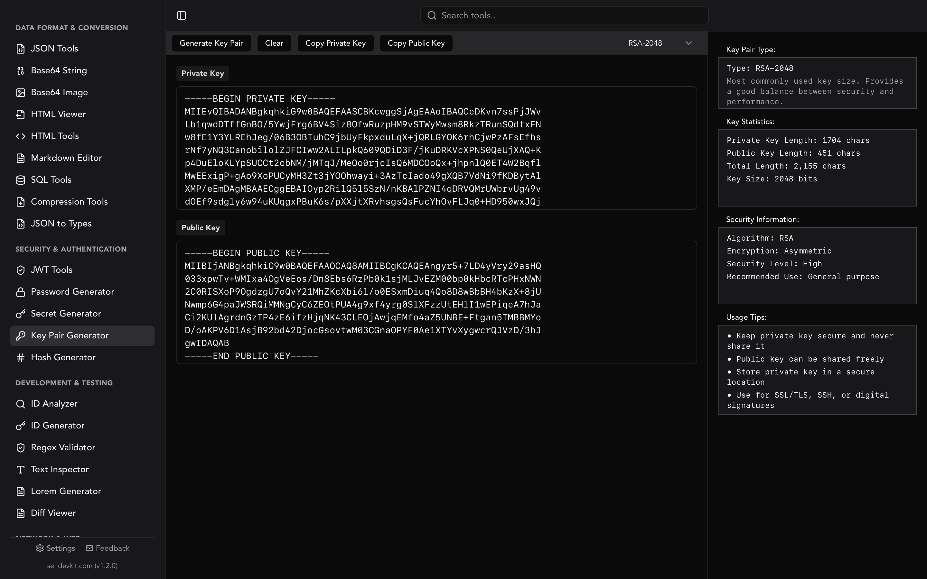Click the SQL Tools database icon
Screen dimensions: 927x579
(x=21, y=179)
